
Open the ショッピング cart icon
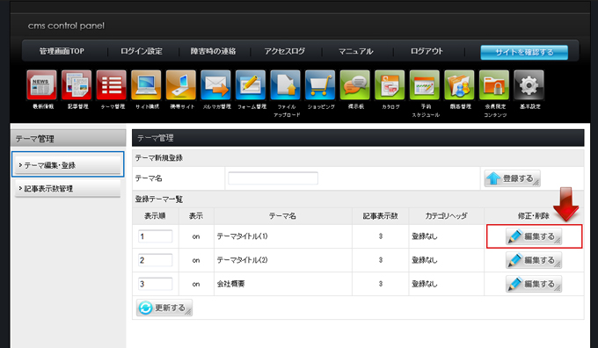tap(320, 85)
